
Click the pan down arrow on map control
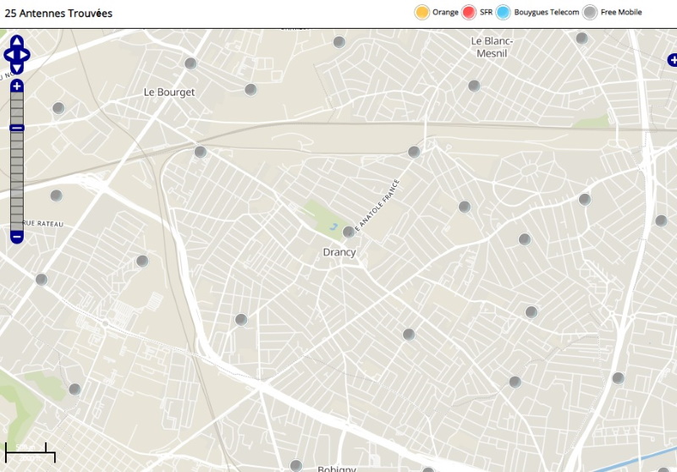click(17, 68)
